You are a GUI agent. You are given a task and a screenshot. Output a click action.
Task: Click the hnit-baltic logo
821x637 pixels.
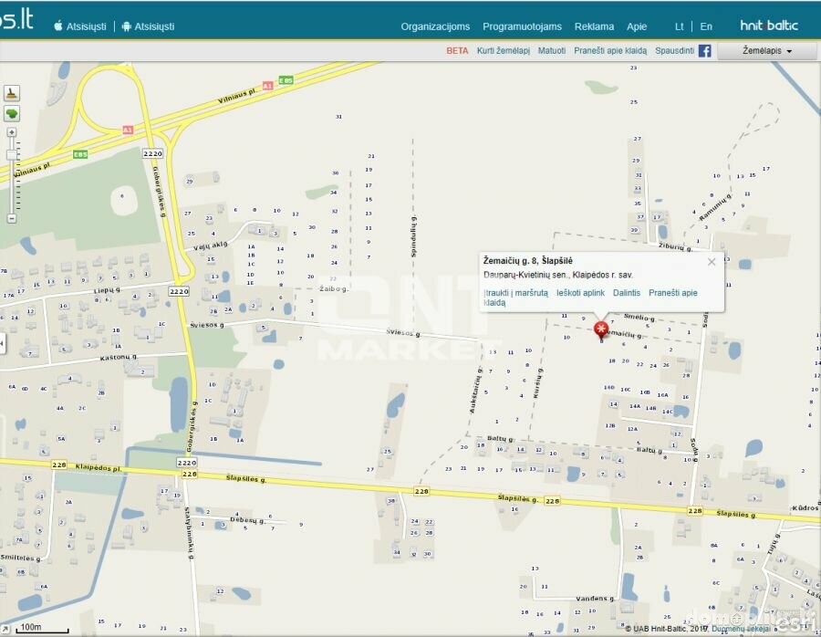(x=769, y=26)
